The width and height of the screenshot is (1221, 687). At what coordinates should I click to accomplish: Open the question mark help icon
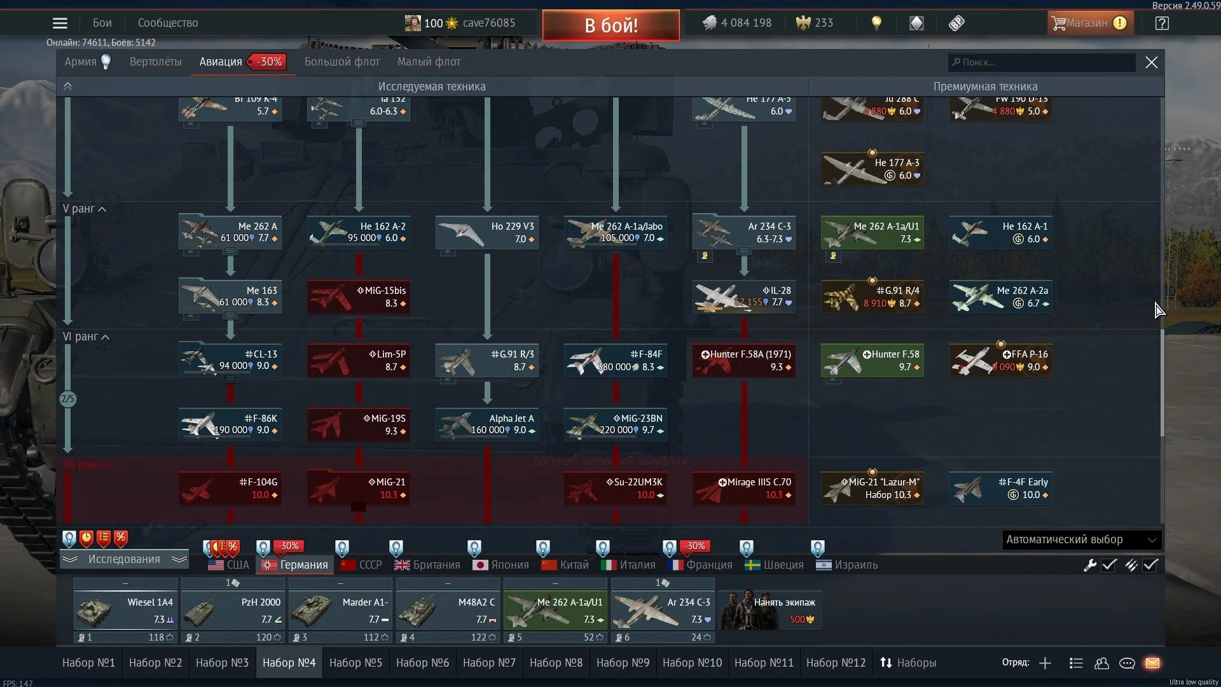[1162, 24]
